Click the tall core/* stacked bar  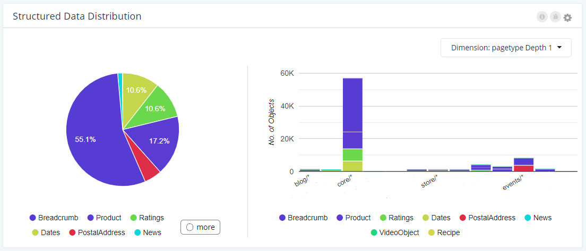pos(352,124)
